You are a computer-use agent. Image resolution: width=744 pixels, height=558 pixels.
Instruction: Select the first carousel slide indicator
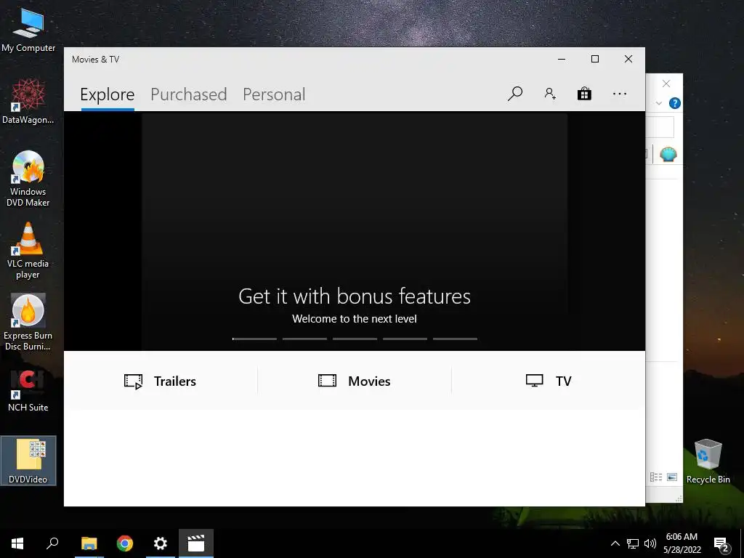click(254, 339)
